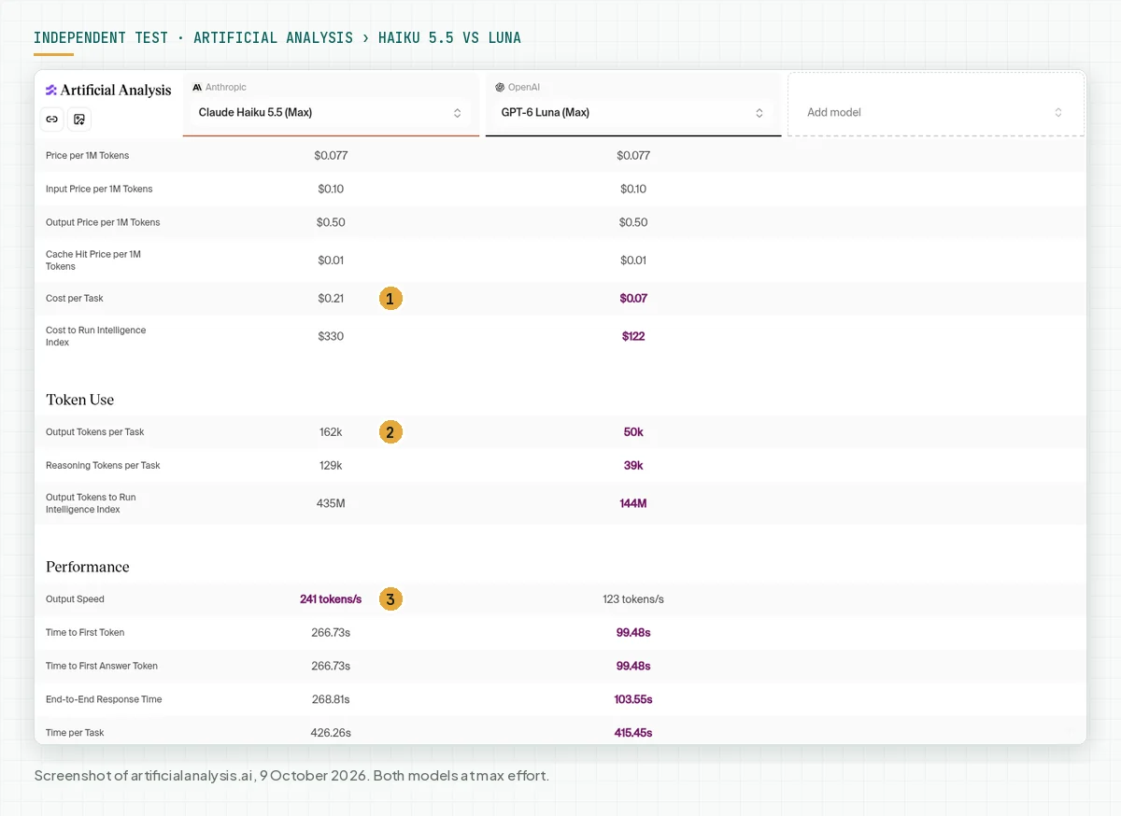Click the Cost to Run Intelligence Index label
This screenshot has height=816, width=1121.
96,336
